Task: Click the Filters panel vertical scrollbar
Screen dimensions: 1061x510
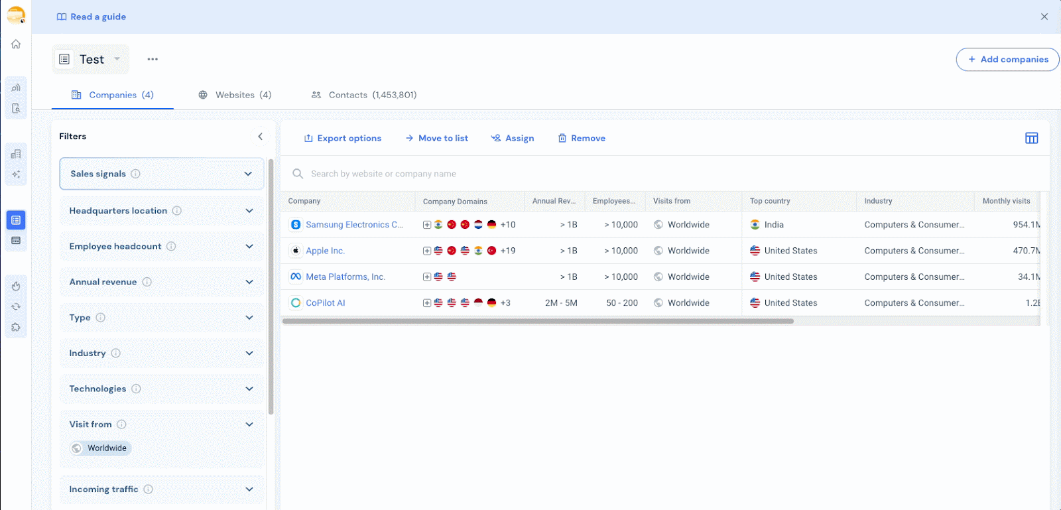Action: pos(271,287)
